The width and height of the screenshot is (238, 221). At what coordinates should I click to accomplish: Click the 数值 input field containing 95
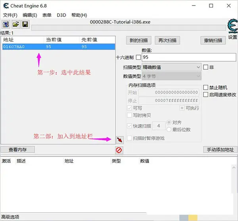coord(188,57)
